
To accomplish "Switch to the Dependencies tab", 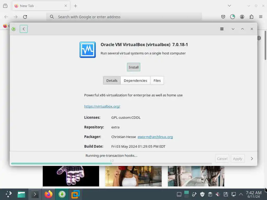I will pyautogui.click(x=135, y=80).
